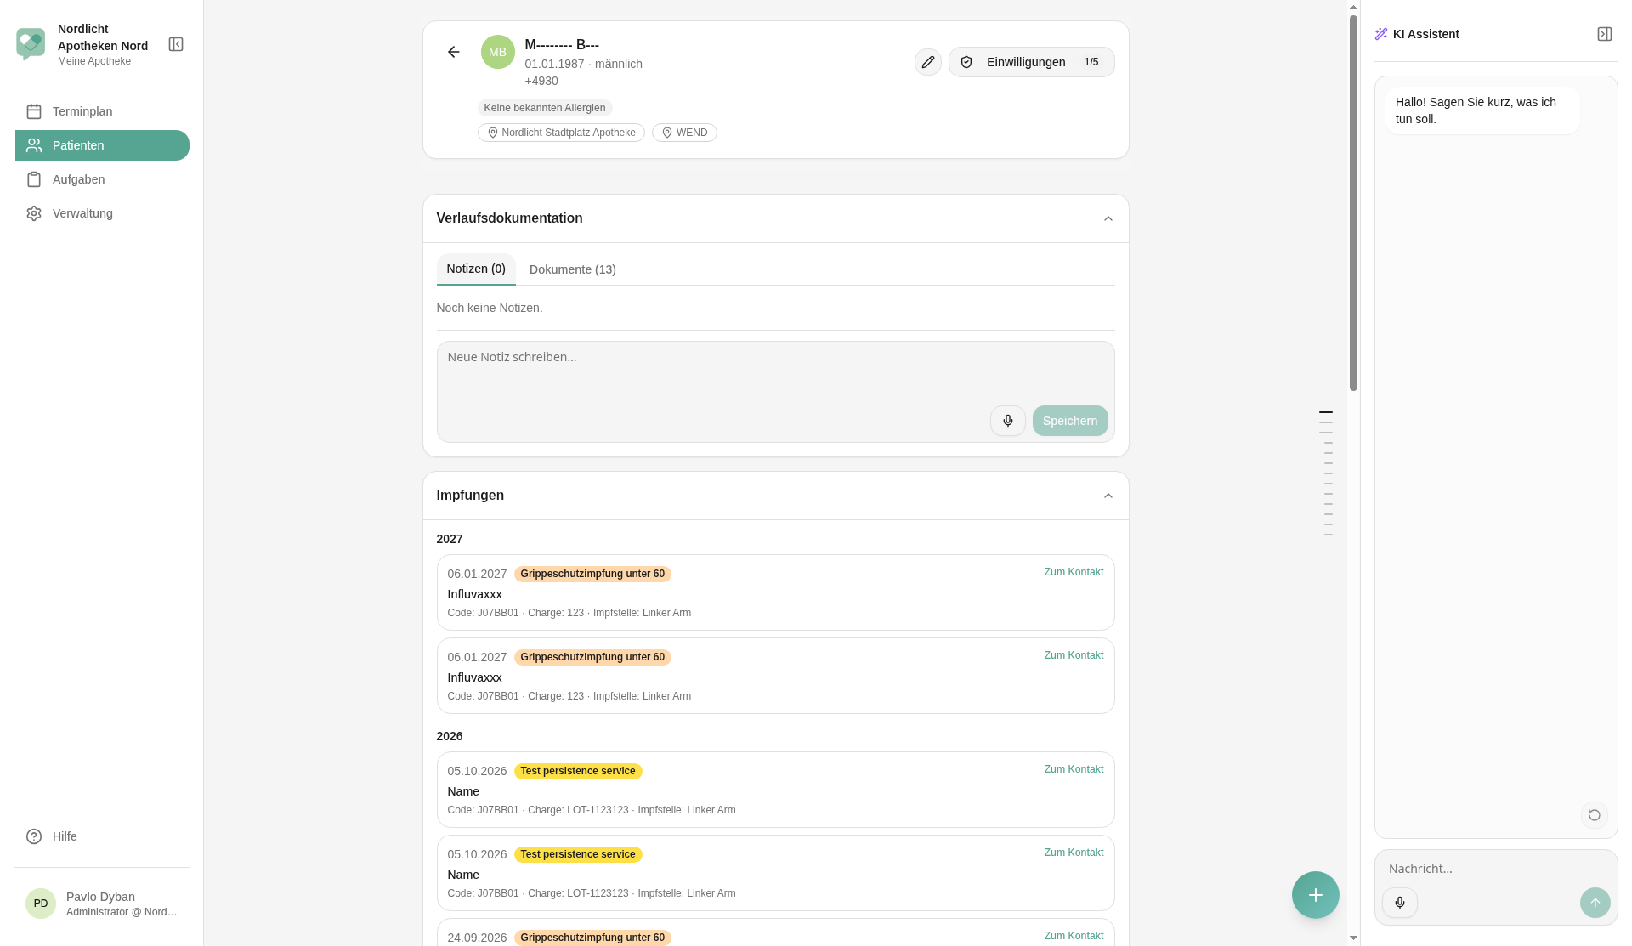
Task: Click the WEND location tag
Action: point(684,133)
